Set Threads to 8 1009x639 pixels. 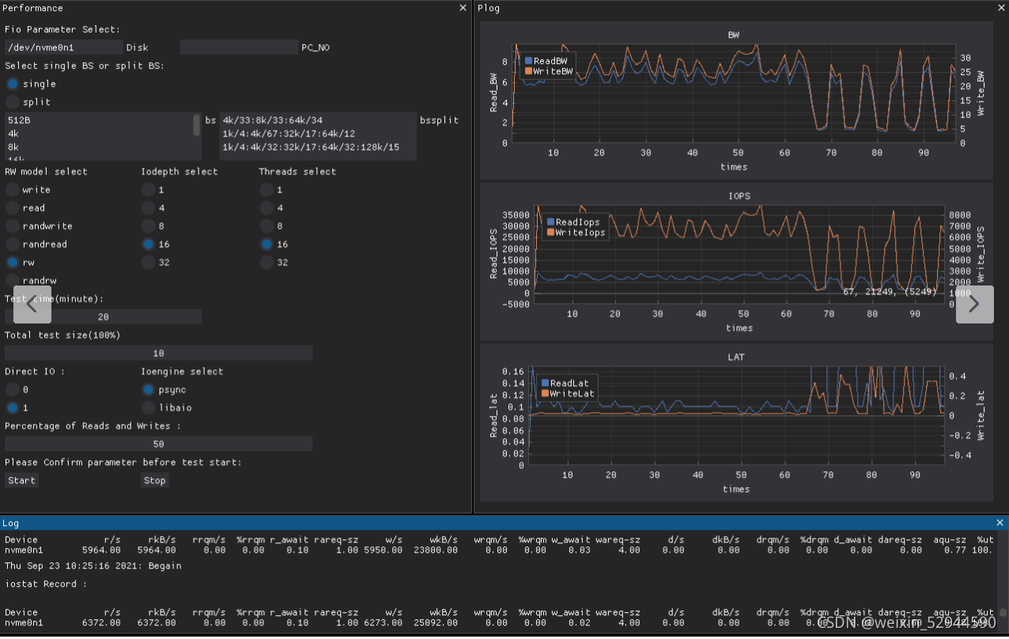pos(267,226)
